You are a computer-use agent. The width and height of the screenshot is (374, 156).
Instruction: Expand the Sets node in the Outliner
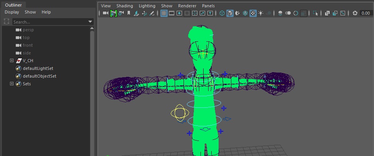tap(12, 84)
